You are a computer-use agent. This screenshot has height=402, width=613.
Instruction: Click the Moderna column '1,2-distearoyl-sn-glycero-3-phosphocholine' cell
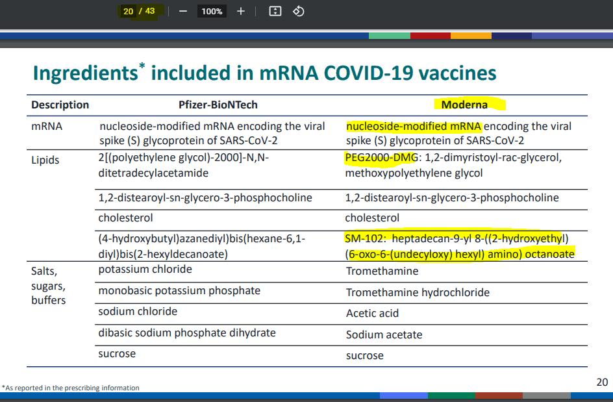(x=452, y=197)
